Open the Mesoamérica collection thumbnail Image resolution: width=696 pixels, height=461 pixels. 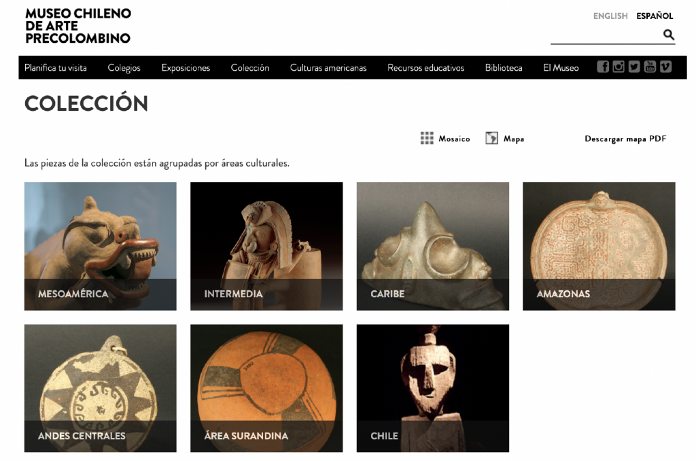pyautogui.click(x=101, y=246)
